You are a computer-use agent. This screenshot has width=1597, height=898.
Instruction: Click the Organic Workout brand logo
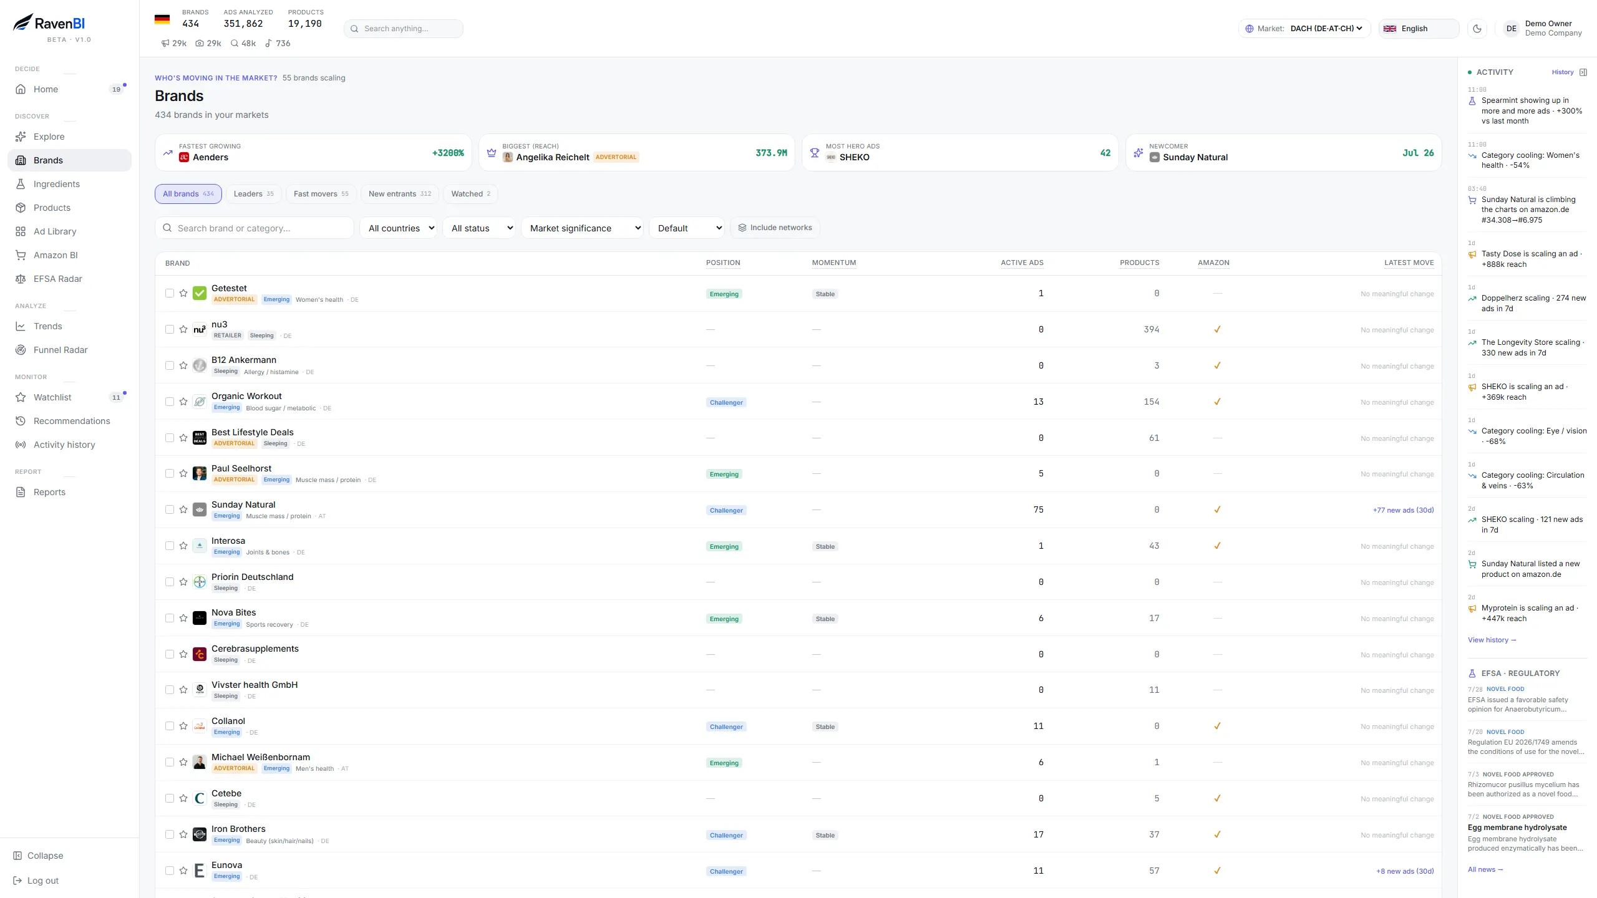pos(200,402)
